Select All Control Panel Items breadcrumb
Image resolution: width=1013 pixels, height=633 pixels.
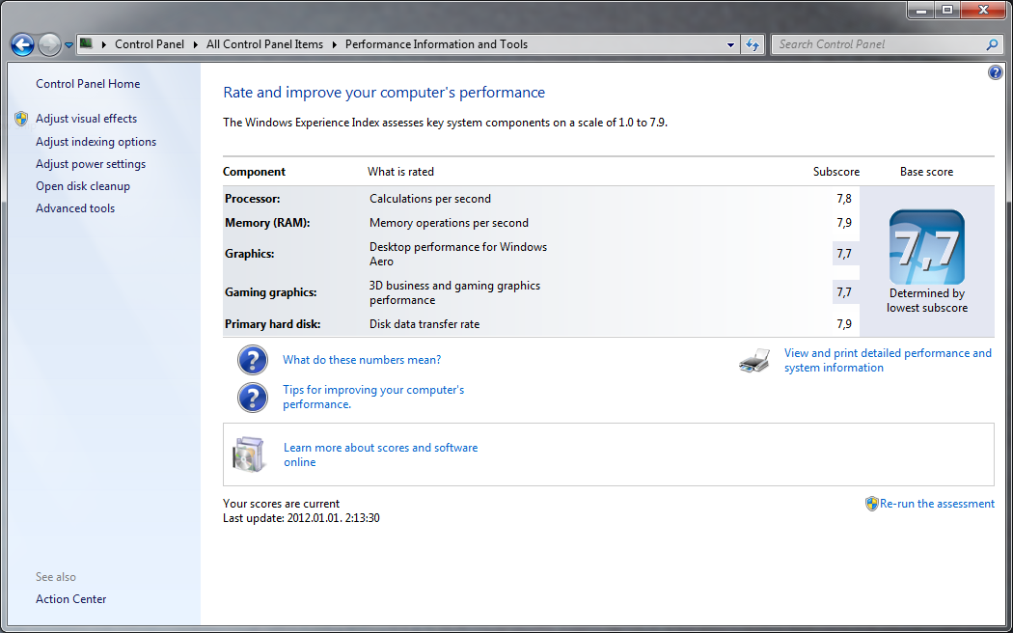point(265,44)
